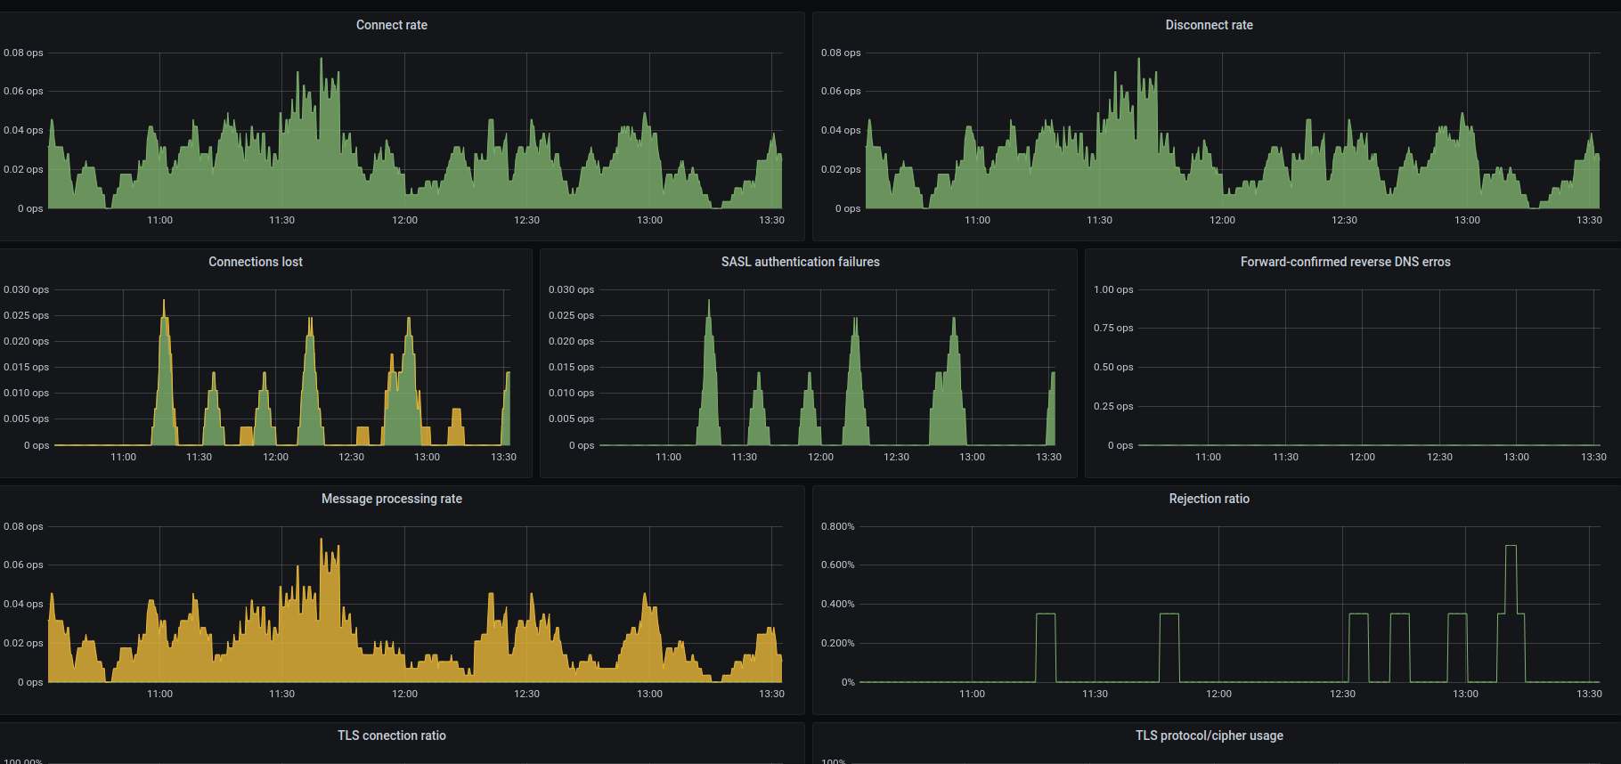The height and width of the screenshot is (764, 1621).
Task: Click 0.025 ops label on SASL authentication failures axis
Action: (571, 315)
